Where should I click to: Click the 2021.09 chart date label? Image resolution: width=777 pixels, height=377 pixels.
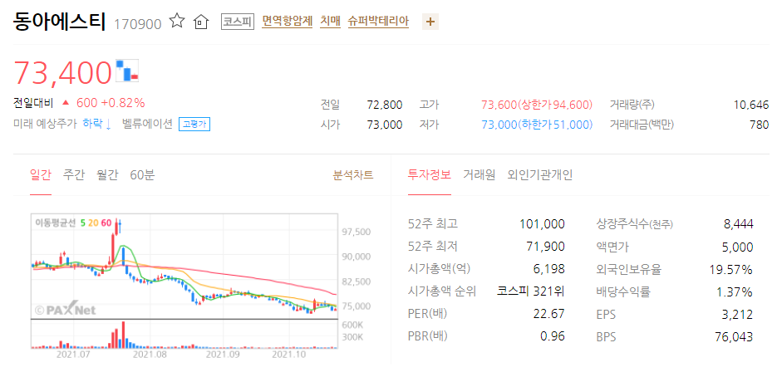click(223, 355)
